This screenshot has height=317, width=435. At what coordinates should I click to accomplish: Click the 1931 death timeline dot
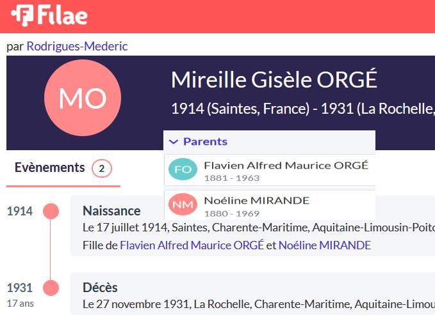coord(51,288)
